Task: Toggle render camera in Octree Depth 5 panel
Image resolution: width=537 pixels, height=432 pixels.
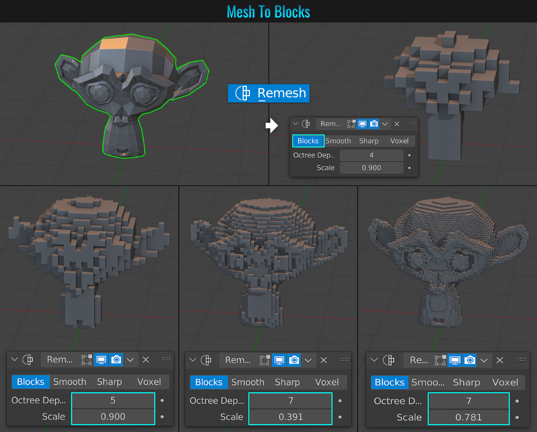Action: tap(116, 360)
